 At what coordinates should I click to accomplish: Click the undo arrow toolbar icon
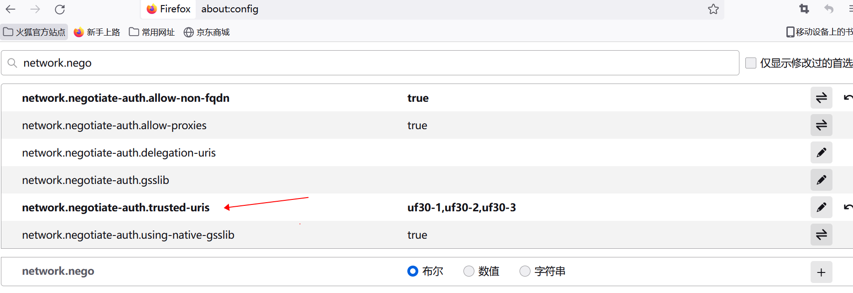[829, 9]
